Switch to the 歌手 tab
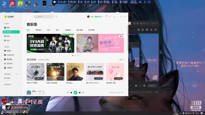This screenshot has height=115, width=205. pos(57,30)
